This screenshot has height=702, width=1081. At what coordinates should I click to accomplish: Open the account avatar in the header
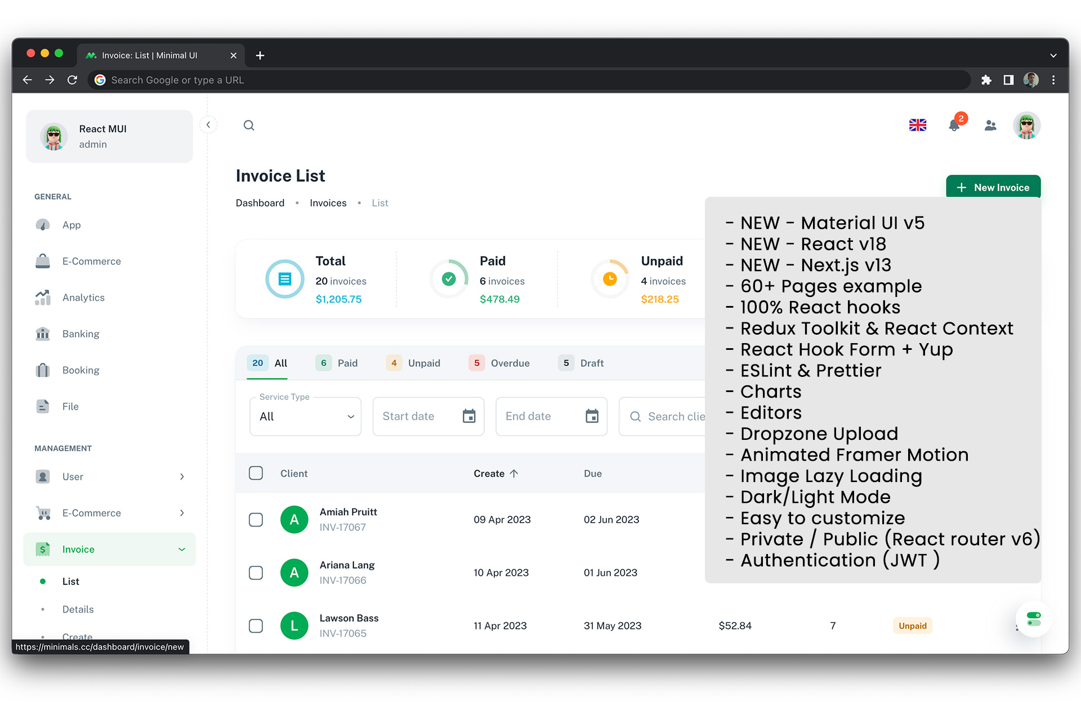[1026, 125]
